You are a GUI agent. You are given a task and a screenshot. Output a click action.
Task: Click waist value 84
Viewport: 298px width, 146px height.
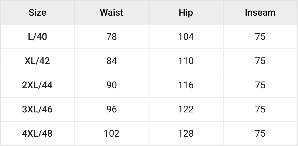pyautogui.click(x=112, y=61)
